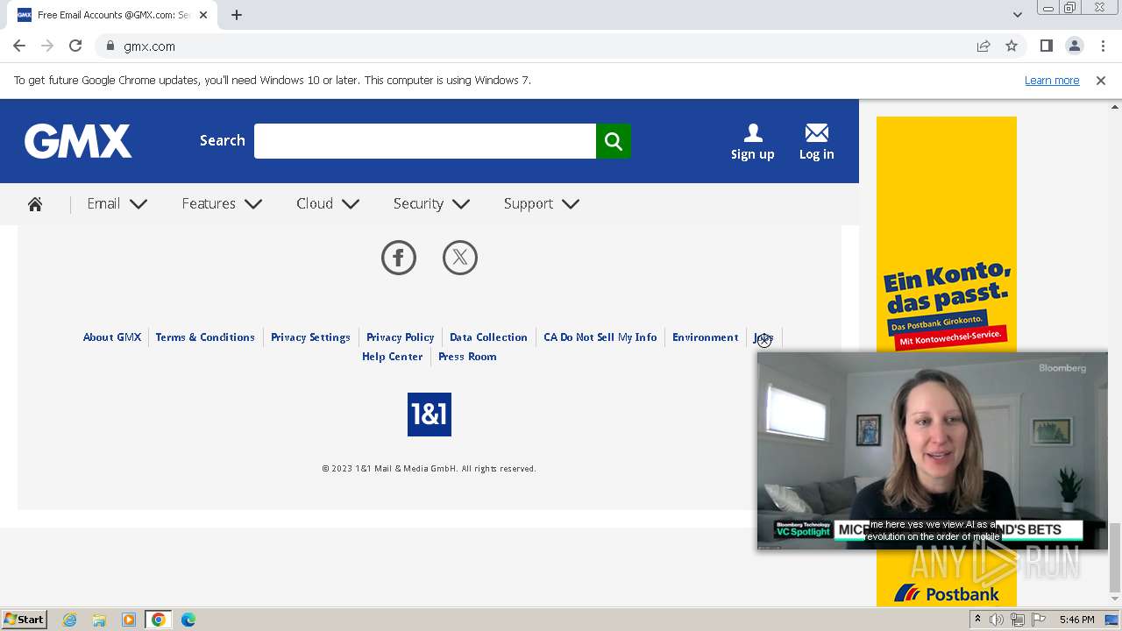Dismiss the Chrome update infobar
1122x631 pixels.
(x=1101, y=80)
